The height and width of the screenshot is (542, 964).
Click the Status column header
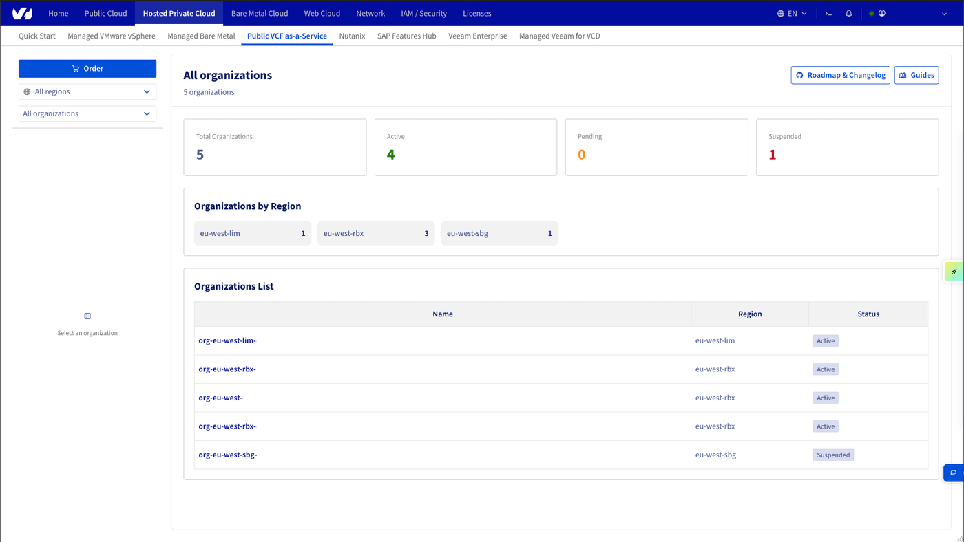(868, 314)
